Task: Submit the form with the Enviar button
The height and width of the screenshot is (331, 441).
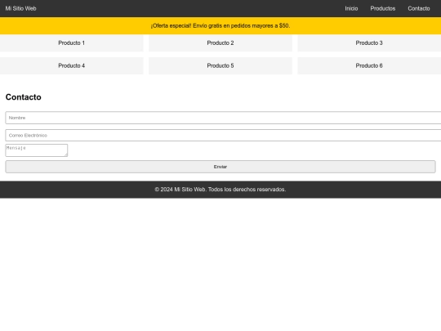Action: point(220,167)
